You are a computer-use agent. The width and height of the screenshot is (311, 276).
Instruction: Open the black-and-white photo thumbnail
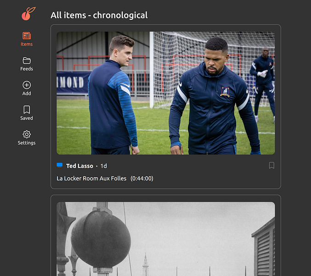click(166, 239)
